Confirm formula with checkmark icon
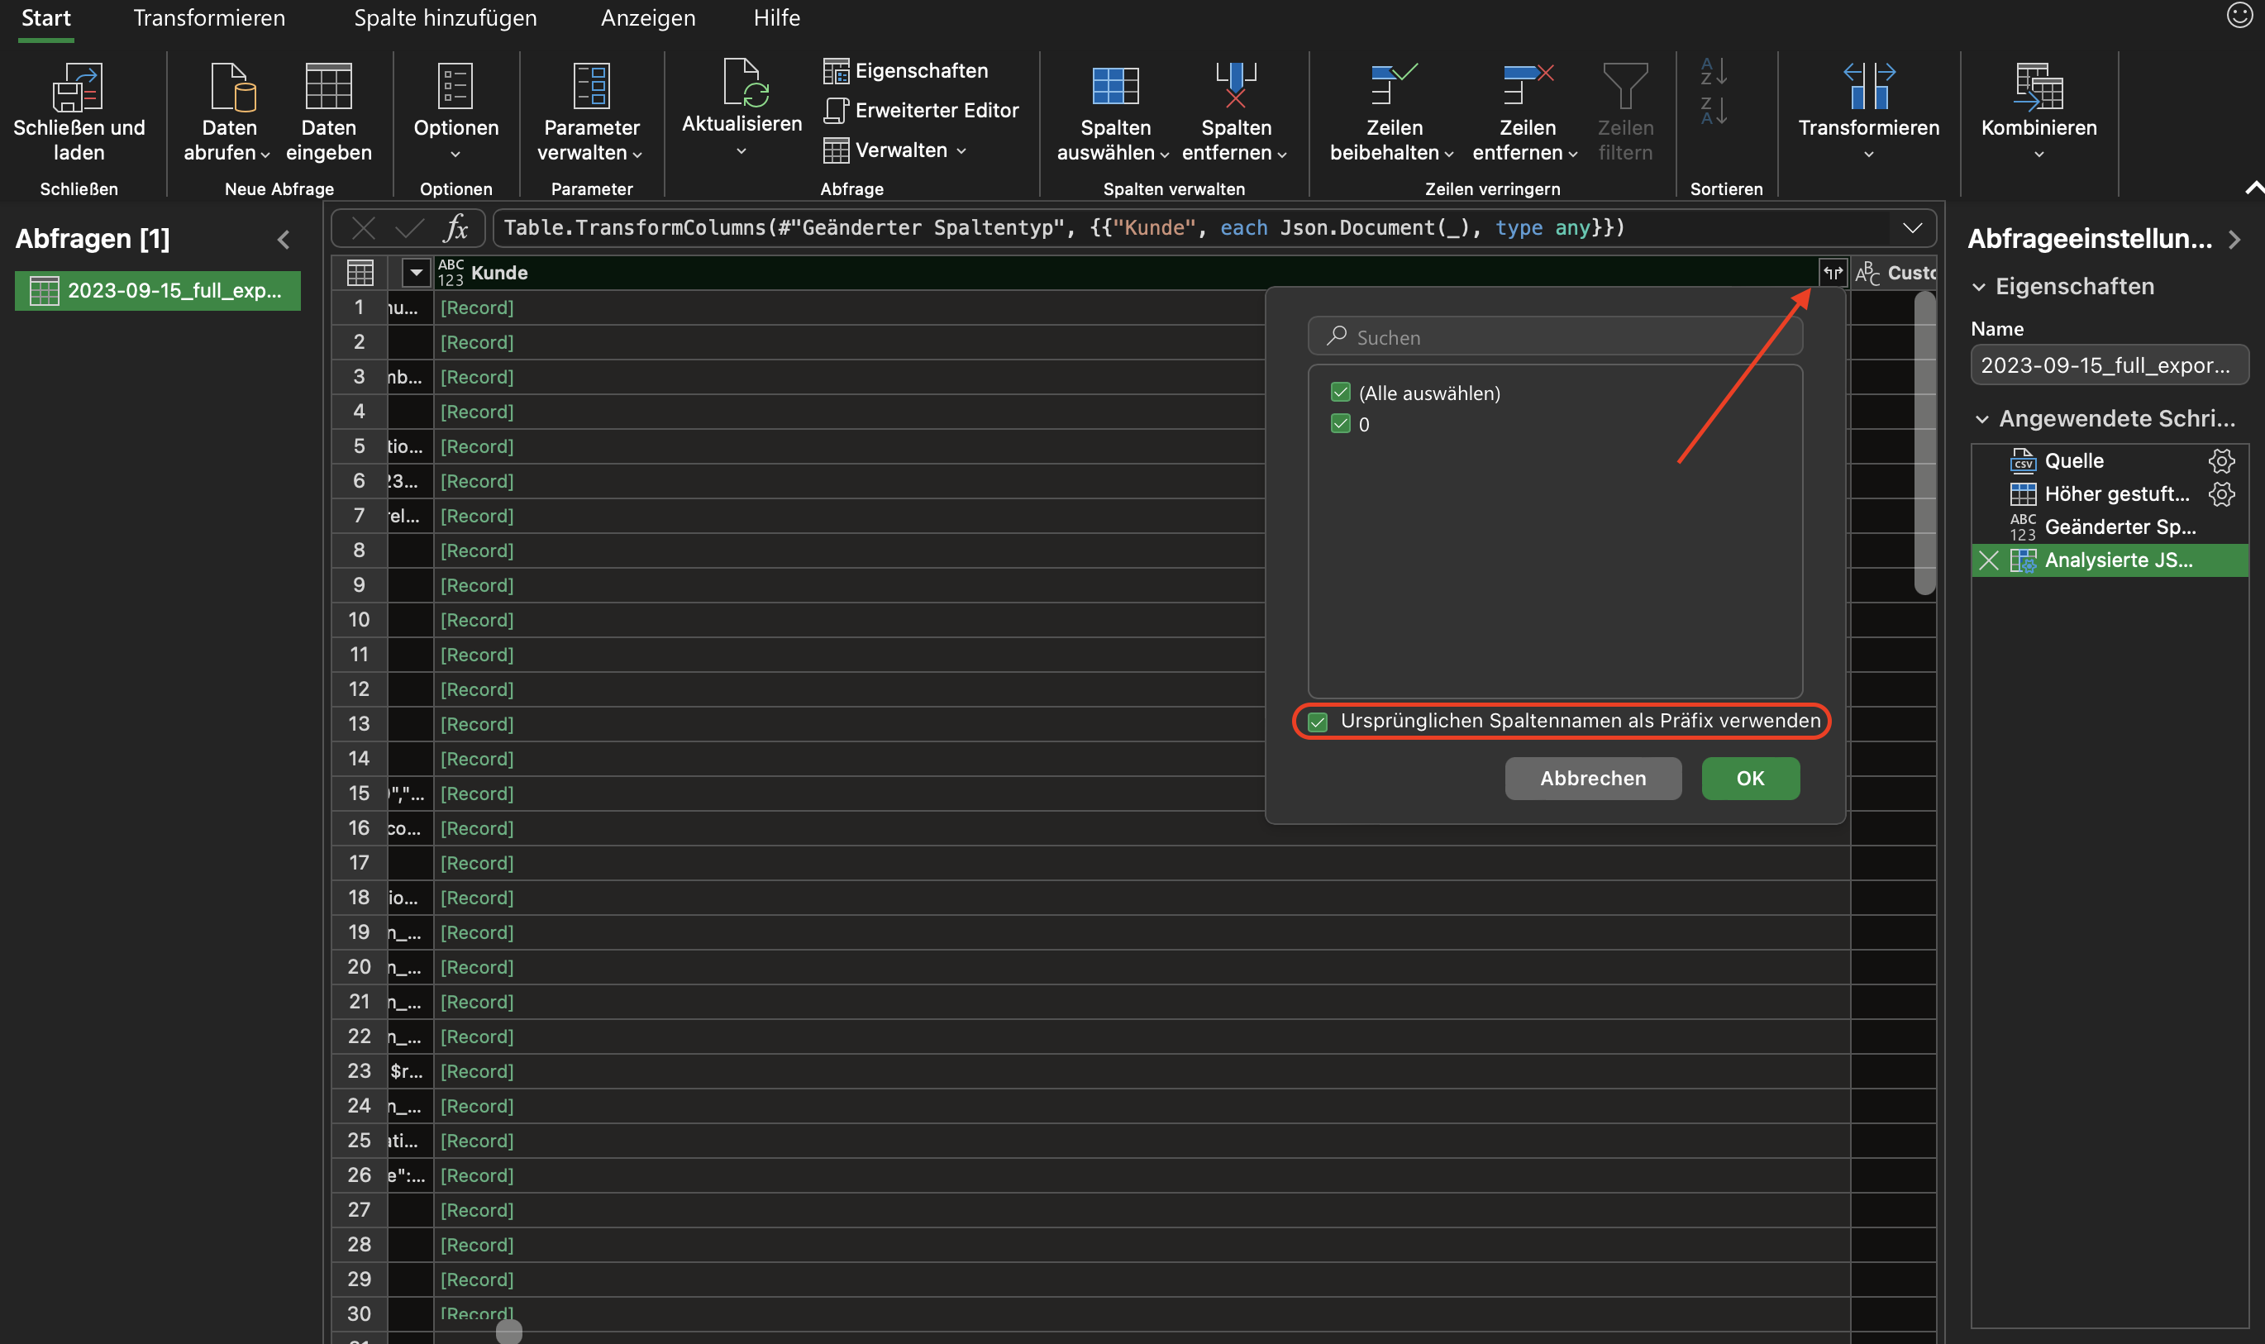Viewport: 2265px width, 1344px height. click(409, 227)
